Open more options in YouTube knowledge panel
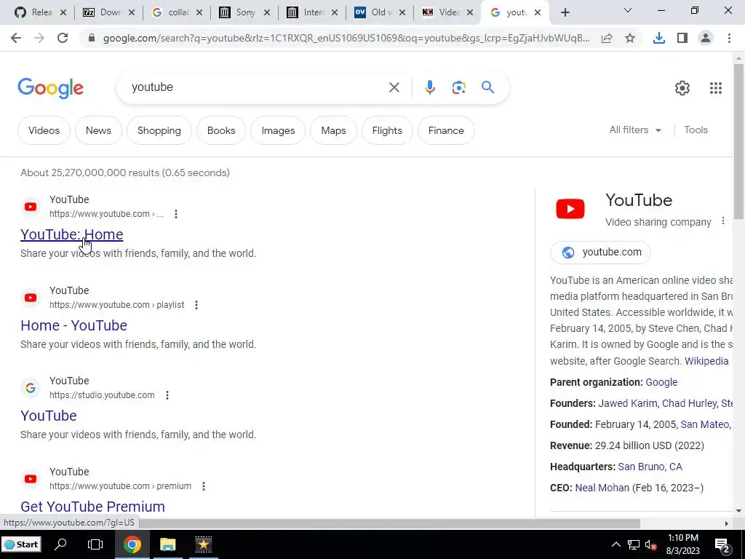This screenshot has height=559, width=745. [723, 221]
